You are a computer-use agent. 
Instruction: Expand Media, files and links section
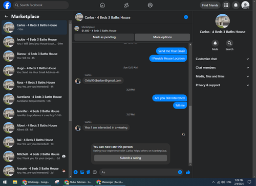click(222, 76)
